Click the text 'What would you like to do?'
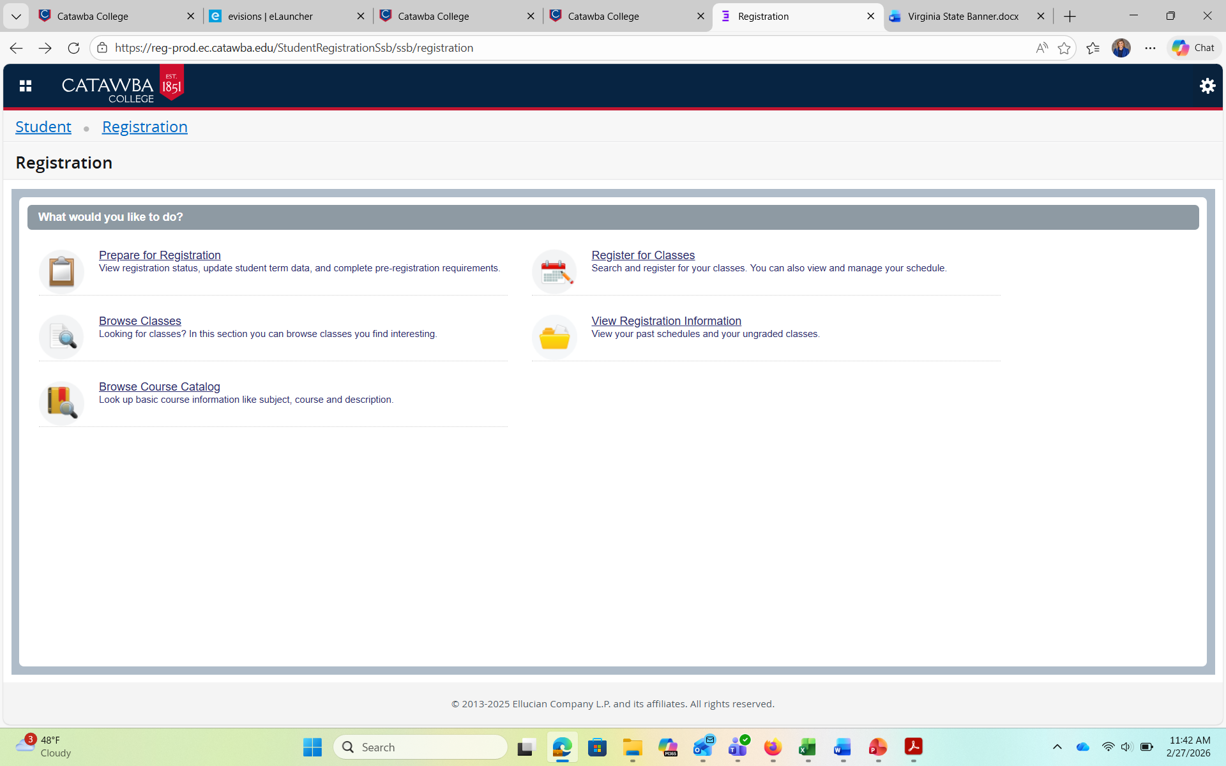This screenshot has width=1226, height=766. pos(110,217)
